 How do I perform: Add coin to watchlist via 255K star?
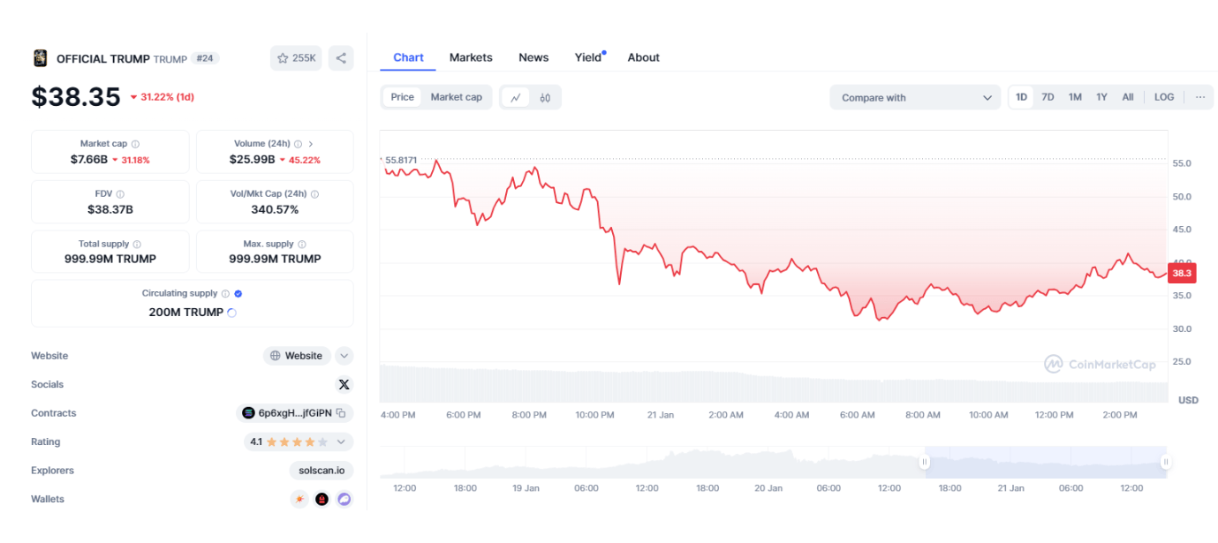[296, 58]
